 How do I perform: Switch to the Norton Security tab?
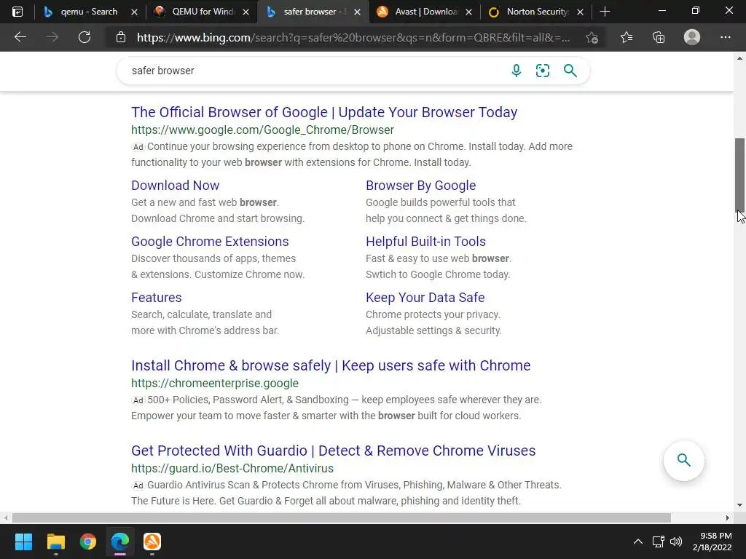pyautogui.click(x=535, y=12)
